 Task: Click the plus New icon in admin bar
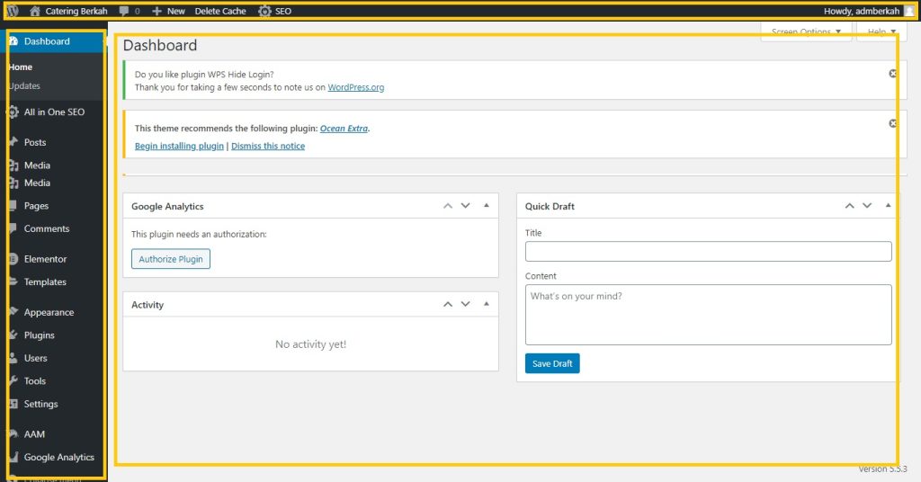(x=156, y=11)
